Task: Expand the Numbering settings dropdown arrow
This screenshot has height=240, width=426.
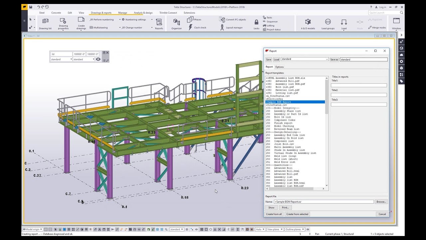Action: (152, 20)
